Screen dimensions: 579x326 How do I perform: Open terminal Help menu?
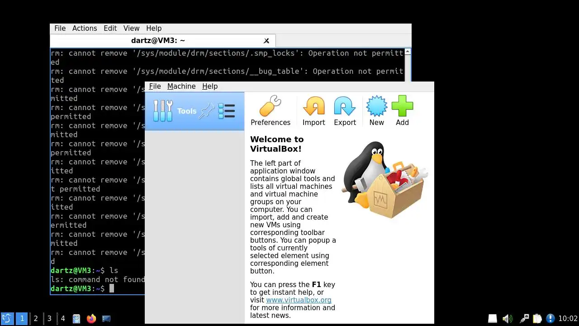(x=154, y=28)
